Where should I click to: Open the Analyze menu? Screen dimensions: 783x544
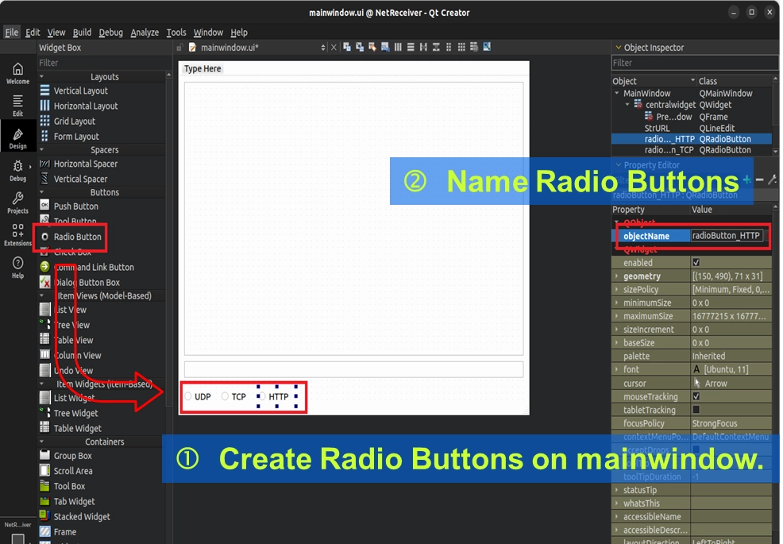point(145,33)
